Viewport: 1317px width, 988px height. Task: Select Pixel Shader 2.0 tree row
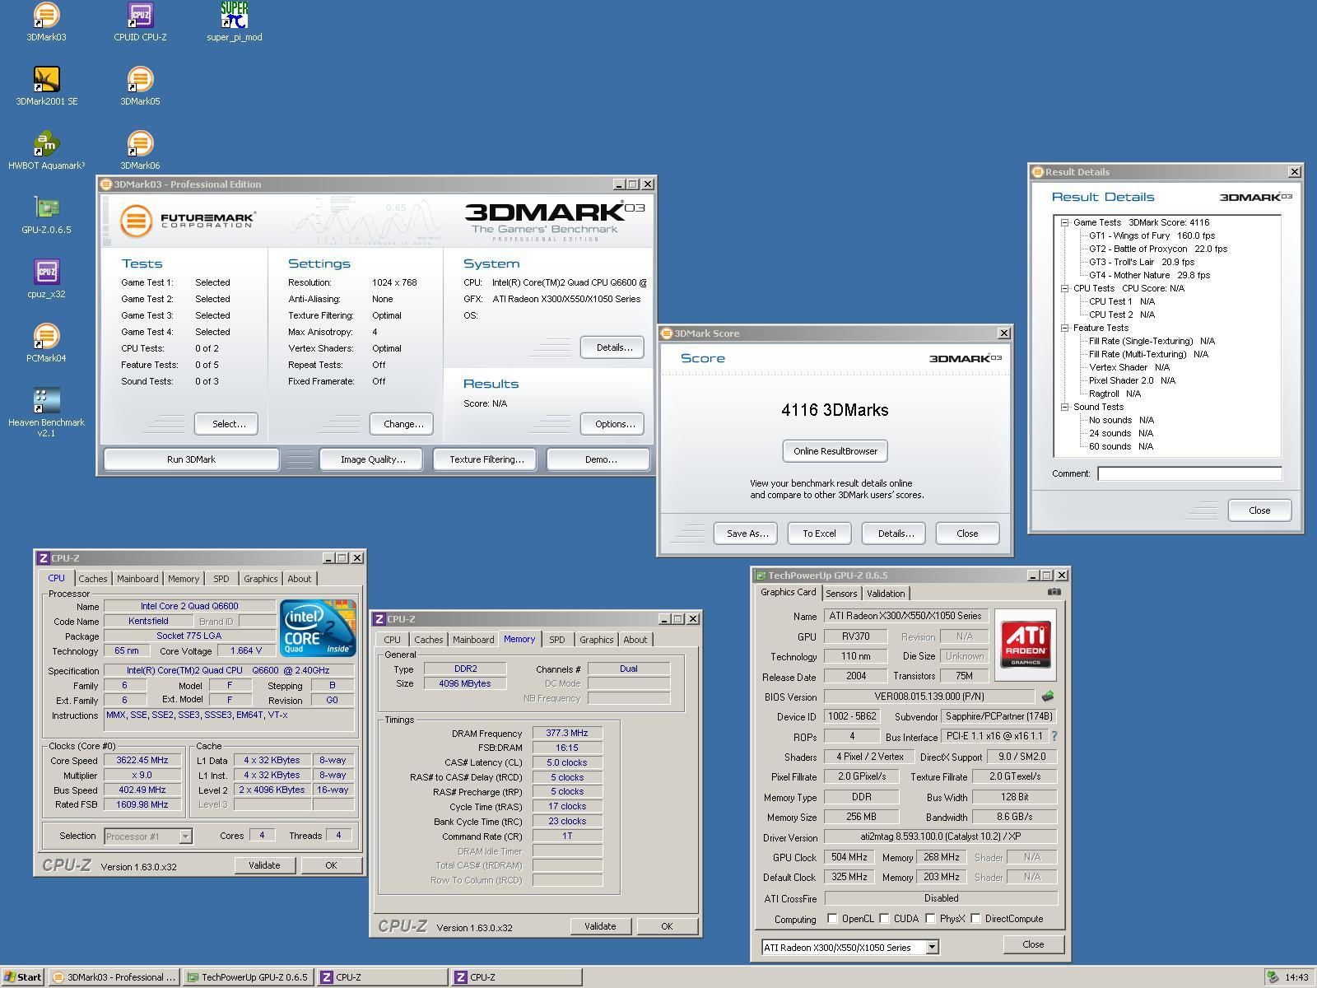click(x=1132, y=380)
